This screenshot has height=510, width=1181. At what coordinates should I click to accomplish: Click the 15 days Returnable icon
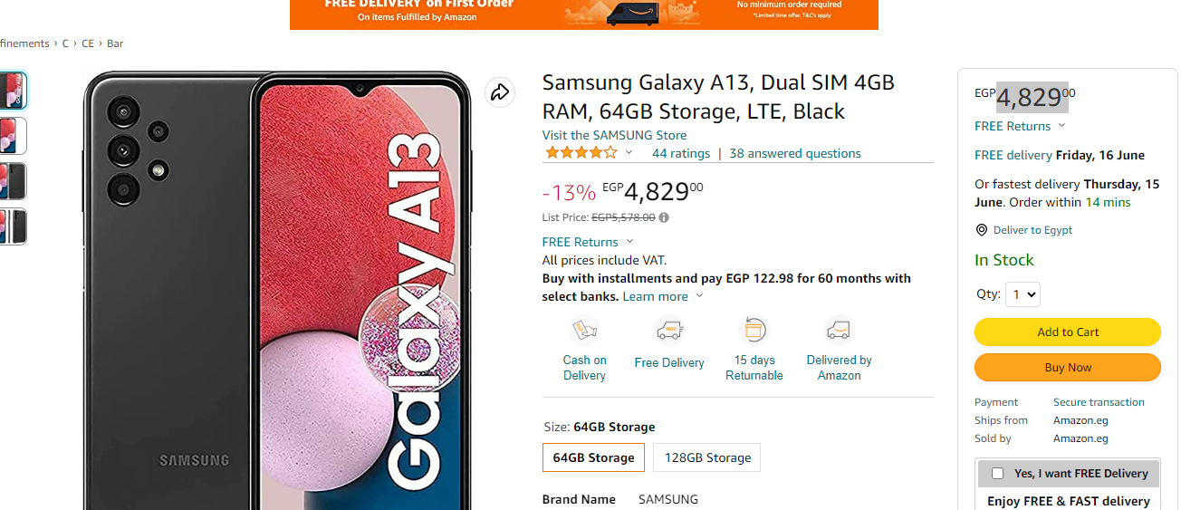(754, 330)
